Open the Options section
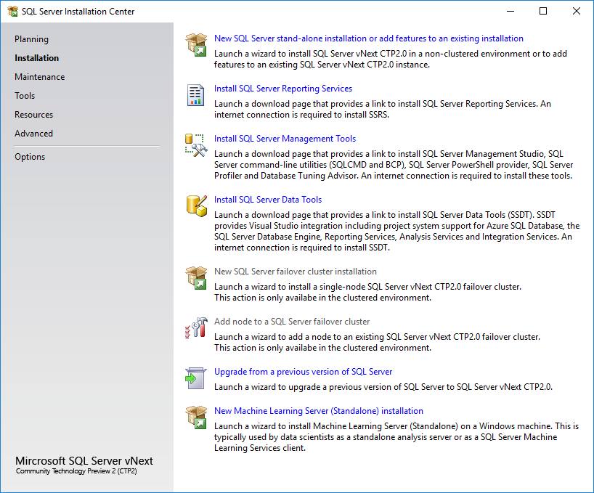This screenshot has height=493, width=594. coord(29,156)
